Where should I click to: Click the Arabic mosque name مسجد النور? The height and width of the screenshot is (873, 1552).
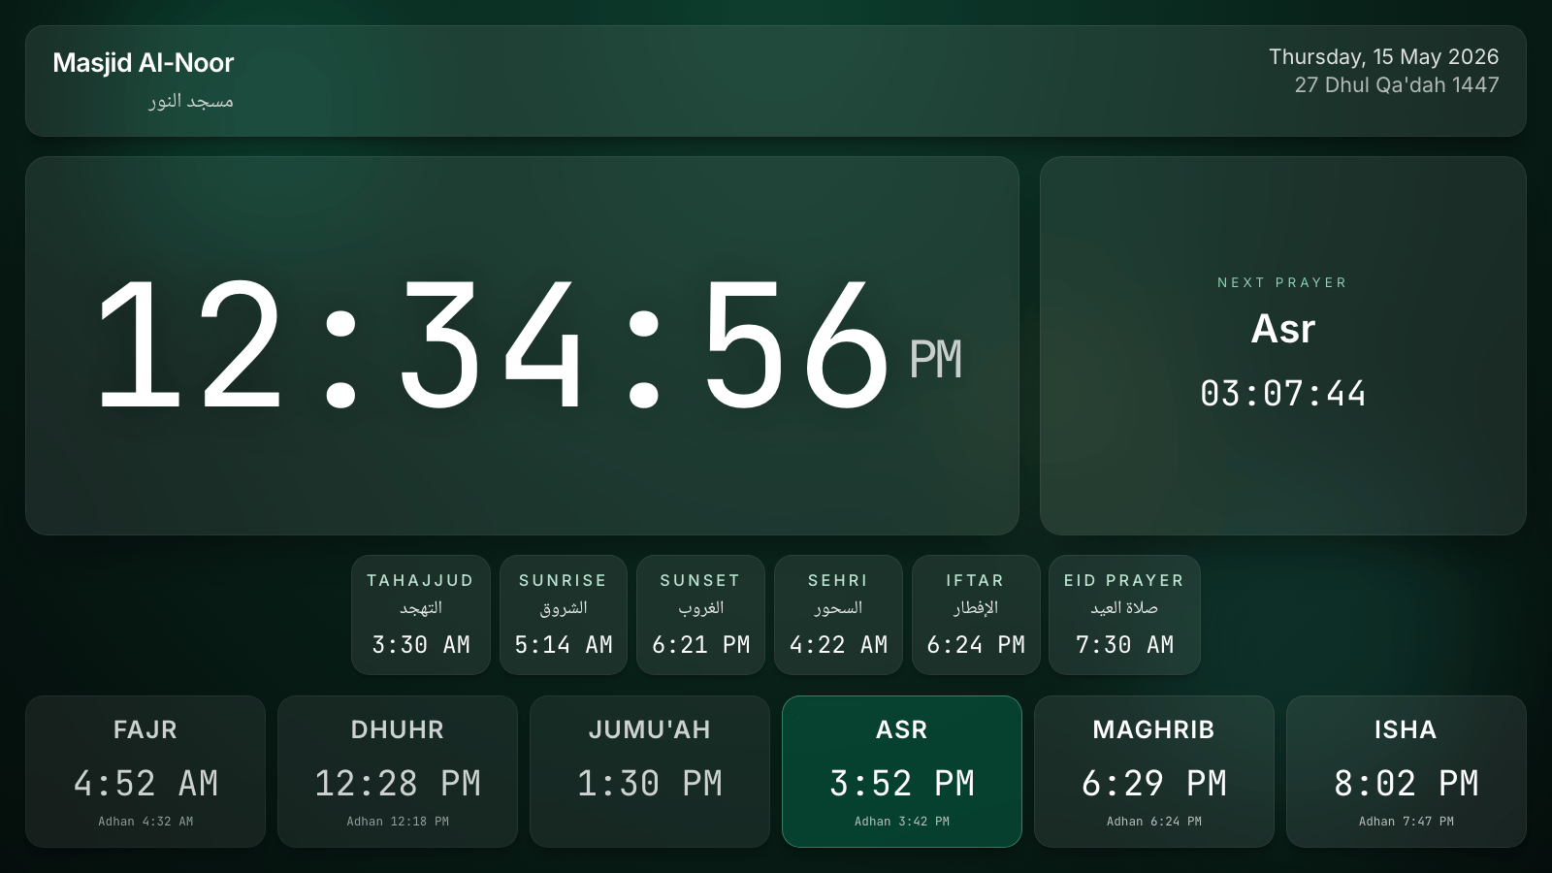point(191,101)
